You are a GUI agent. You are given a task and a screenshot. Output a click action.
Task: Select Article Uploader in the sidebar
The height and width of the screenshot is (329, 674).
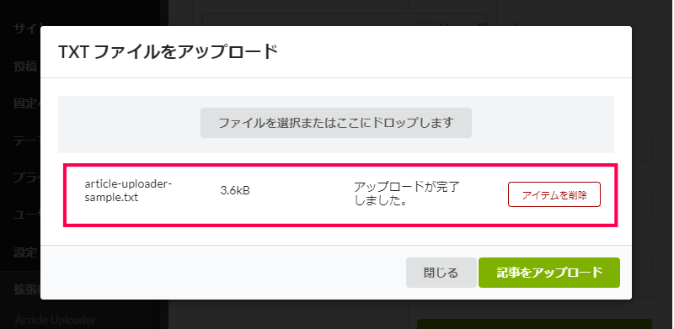pyautogui.click(x=56, y=321)
